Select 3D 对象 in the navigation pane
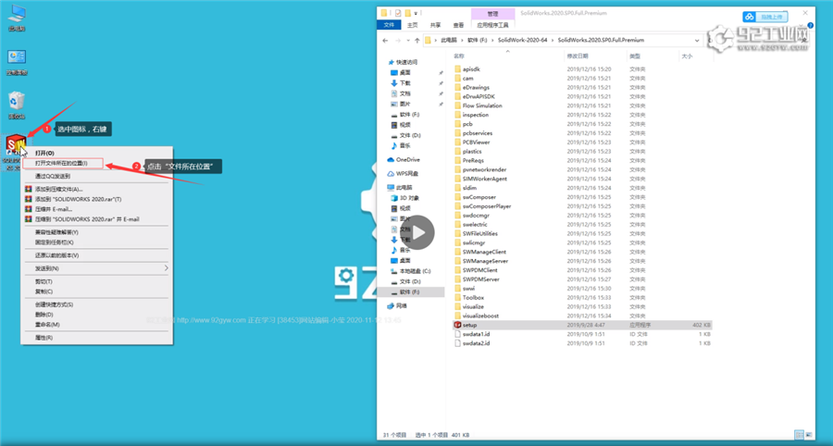The image size is (833, 446). (409, 198)
